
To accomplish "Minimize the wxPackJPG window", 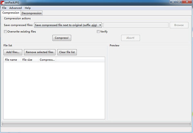I will pyautogui.click(x=173, y=2).
